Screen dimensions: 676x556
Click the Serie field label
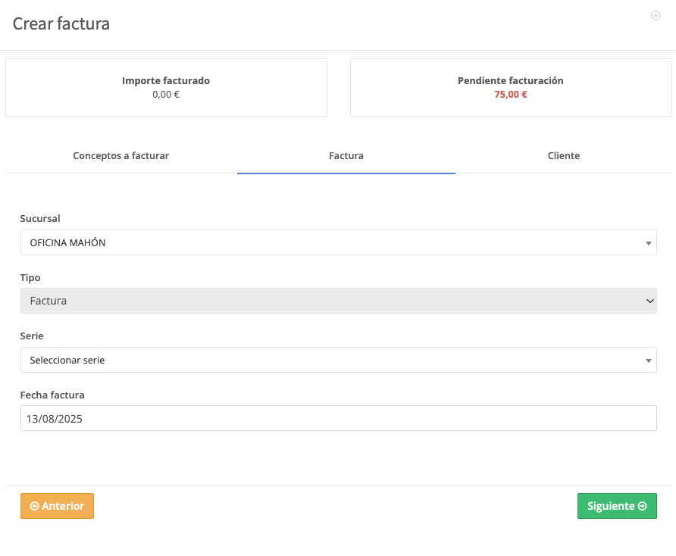(x=32, y=336)
